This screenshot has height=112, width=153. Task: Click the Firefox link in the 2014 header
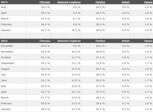pos(100,2)
